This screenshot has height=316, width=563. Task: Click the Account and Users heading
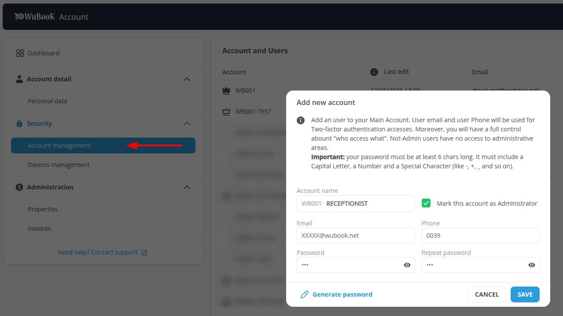click(x=255, y=51)
